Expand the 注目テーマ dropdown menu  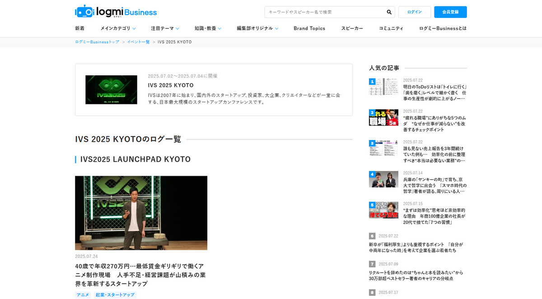point(165,28)
